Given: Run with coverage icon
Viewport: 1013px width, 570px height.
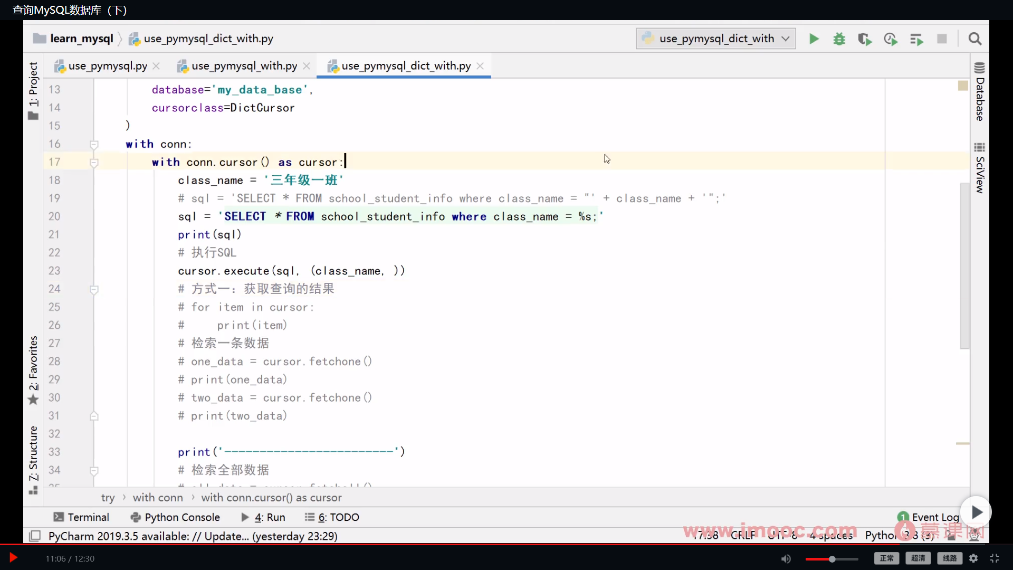Looking at the screenshot, I should (x=865, y=39).
